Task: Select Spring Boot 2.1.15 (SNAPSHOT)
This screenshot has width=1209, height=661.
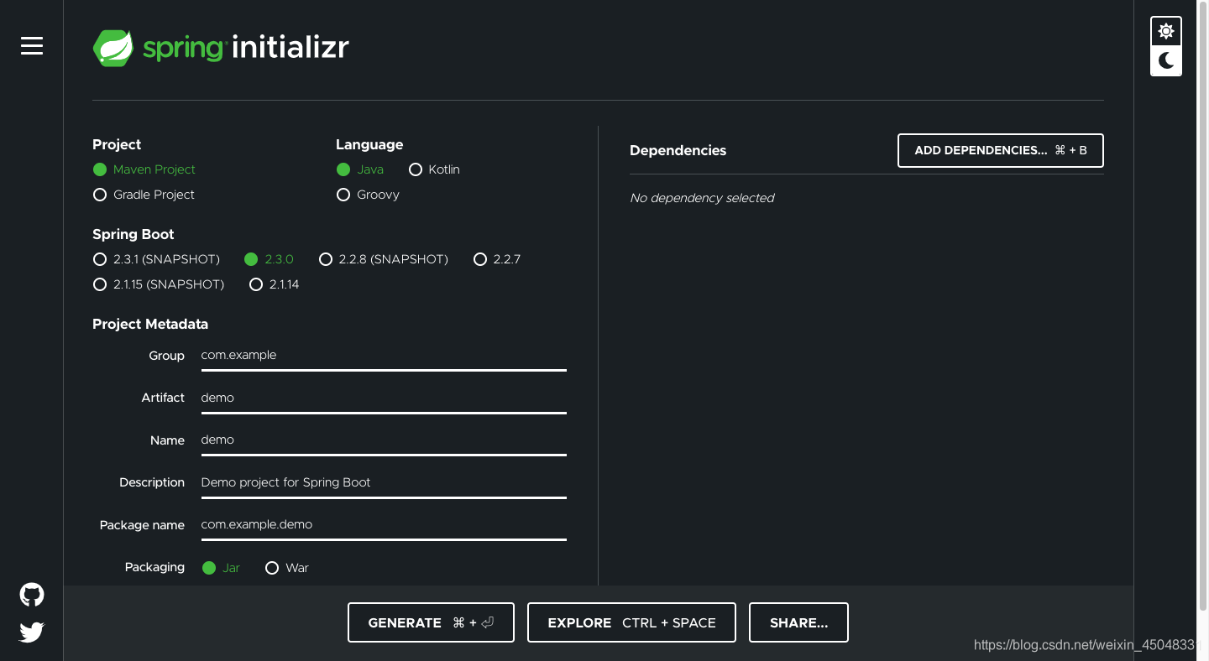Action: coord(159,284)
